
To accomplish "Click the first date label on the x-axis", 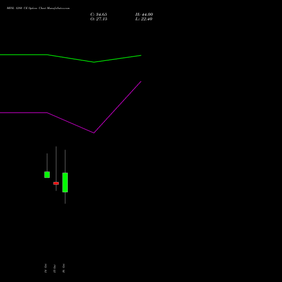I will 46,268.
